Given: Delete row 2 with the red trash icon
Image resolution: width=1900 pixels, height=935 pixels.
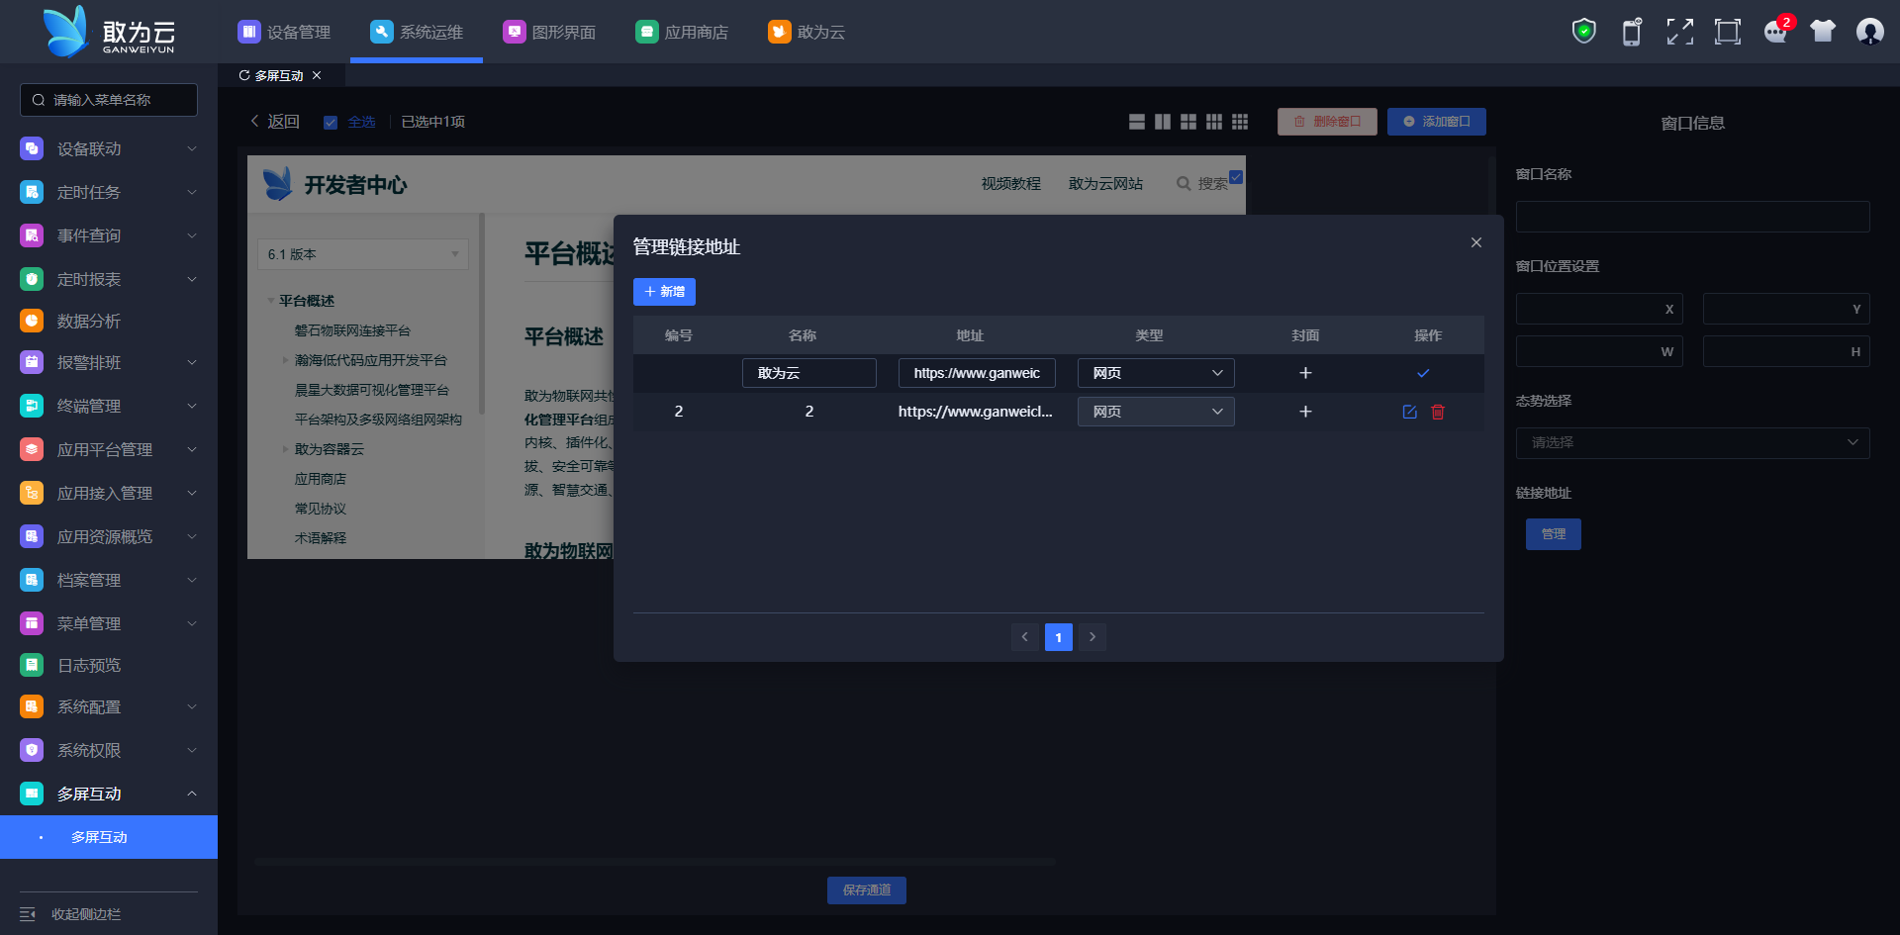Looking at the screenshot, I should pyautogui.click(x=1438, y=412).
